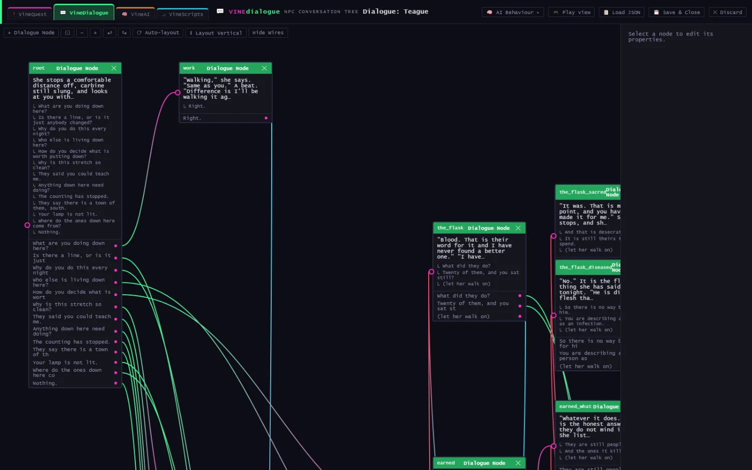Open the VineAI tab
The image size is (752, 470).
pyautogui.click(x=135, y=14)
